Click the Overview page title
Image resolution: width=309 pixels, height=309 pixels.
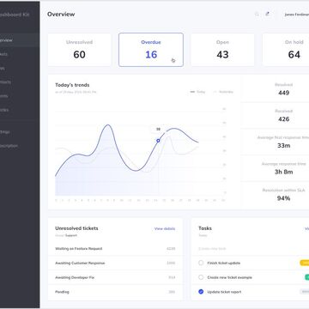click(61, 14)
